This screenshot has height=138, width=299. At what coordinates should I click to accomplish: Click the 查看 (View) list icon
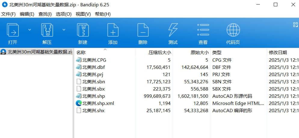tap(203, 30)
